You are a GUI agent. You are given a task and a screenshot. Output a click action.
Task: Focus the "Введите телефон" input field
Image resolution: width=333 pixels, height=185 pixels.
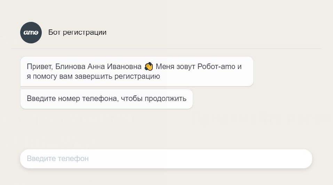point(166,159)
